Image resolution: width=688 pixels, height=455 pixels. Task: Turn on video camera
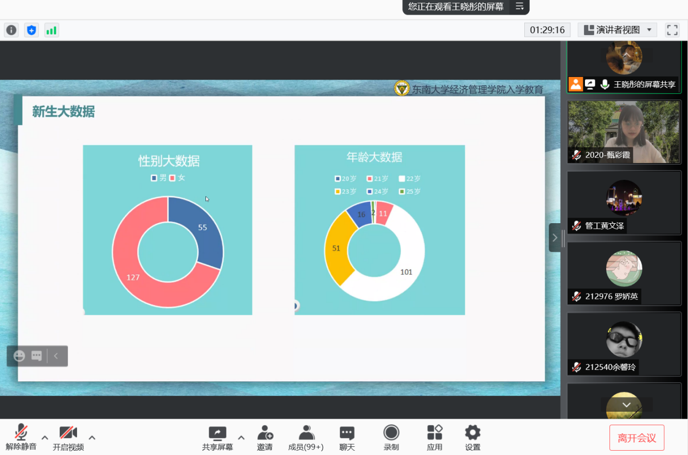pyautogui.click(x=68, y=437)
